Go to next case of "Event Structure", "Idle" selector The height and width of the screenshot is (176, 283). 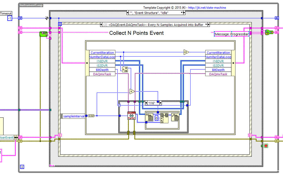coord(184,13)
